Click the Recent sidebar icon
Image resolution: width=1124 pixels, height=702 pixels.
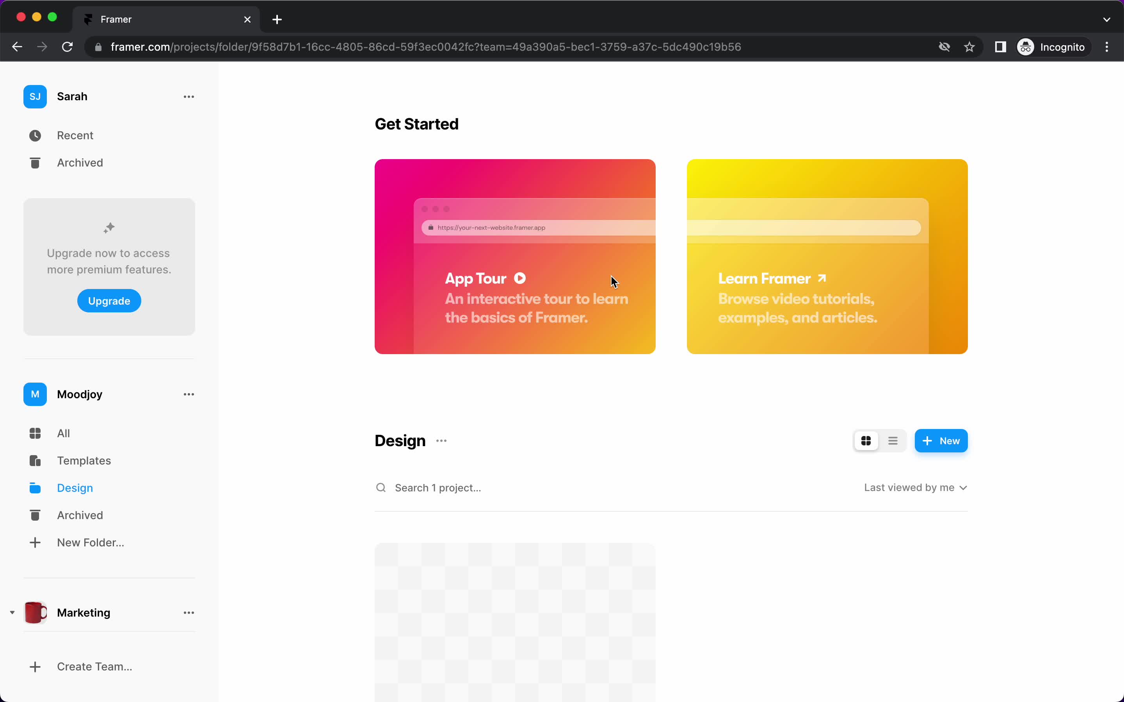tap(35, 135)
